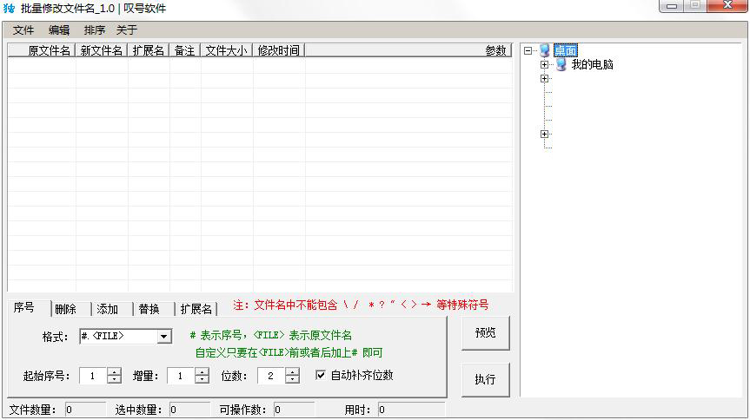Toggle the 自动补齐位数 checkbox
This screenshot has width=750, height=420.
click(321, 375)
